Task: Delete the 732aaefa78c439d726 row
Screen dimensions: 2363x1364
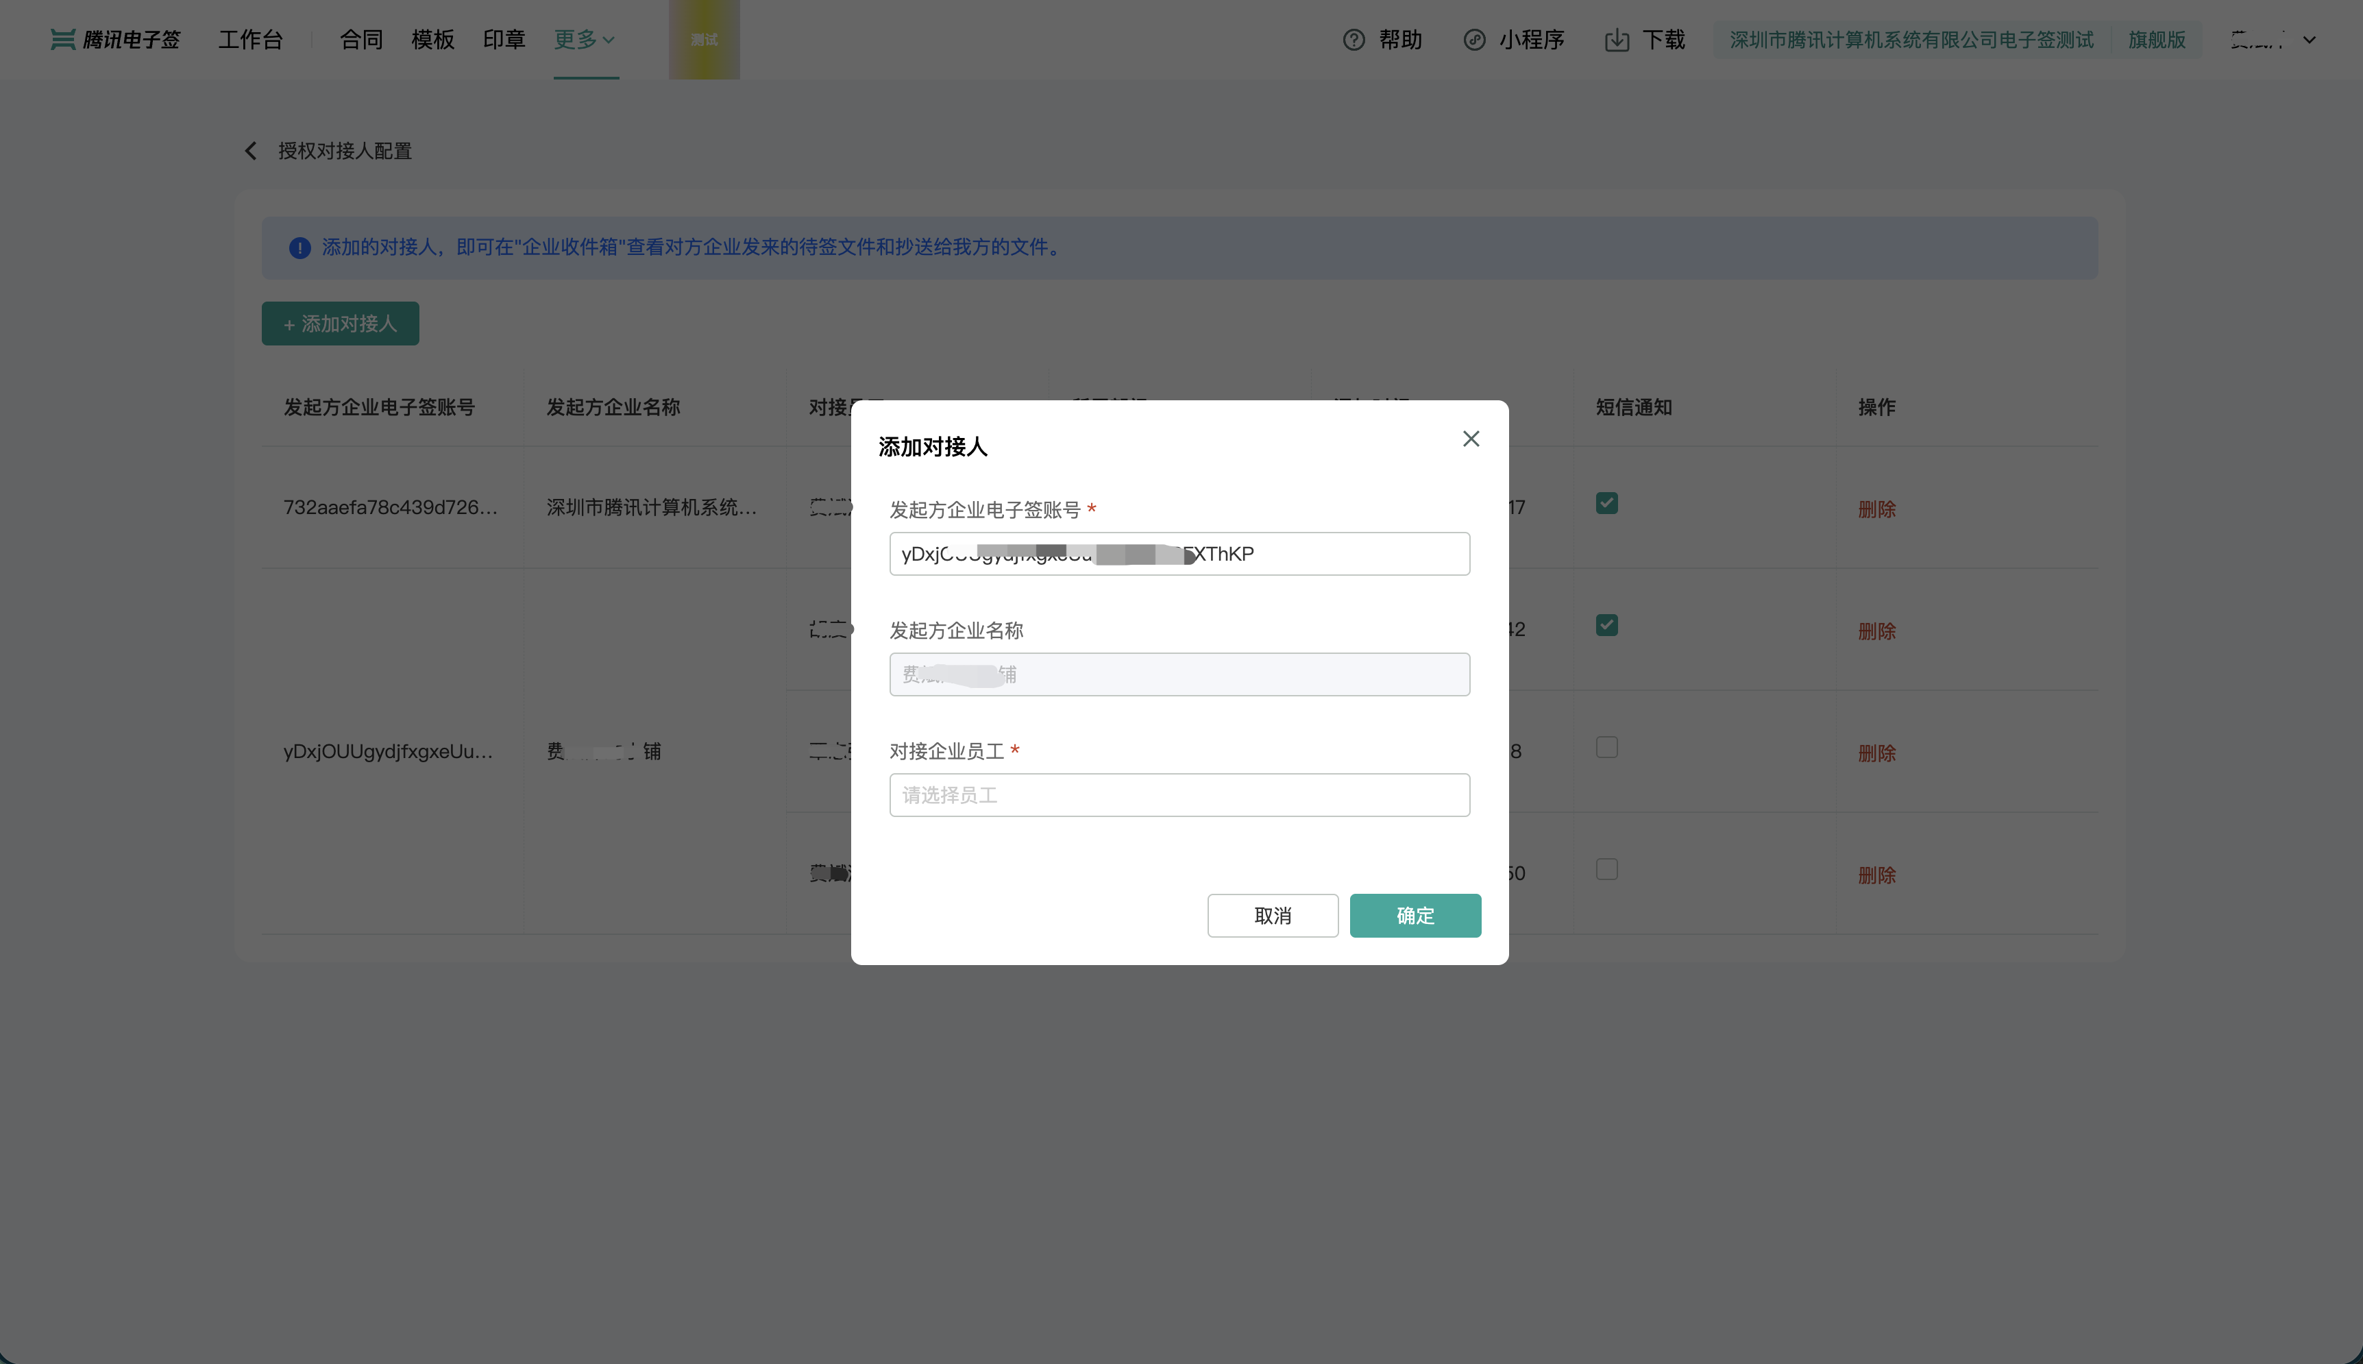Action: coord(1876,509)
